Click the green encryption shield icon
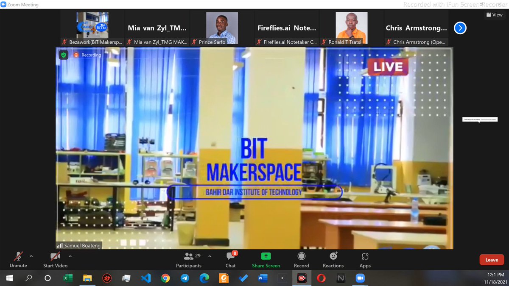Viewport: 509px width, 286px height. pos(64,55)
